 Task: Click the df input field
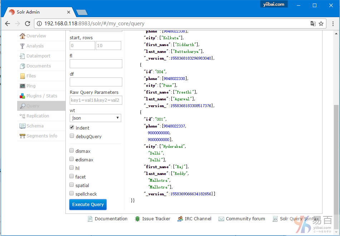(96, 82)
